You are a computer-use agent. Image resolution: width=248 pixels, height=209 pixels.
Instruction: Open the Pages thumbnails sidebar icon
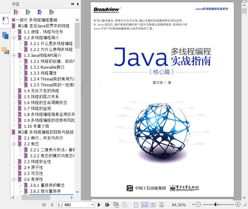coord(5,35)
